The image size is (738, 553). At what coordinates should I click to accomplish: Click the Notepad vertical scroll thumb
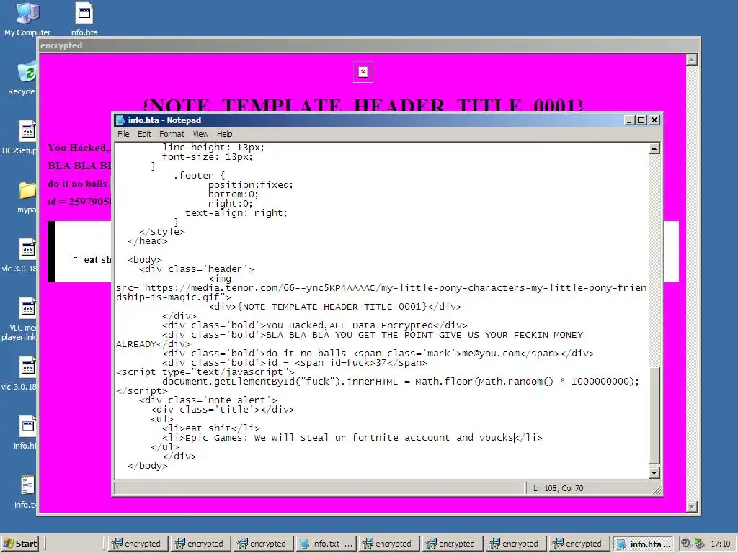[654, 415]
